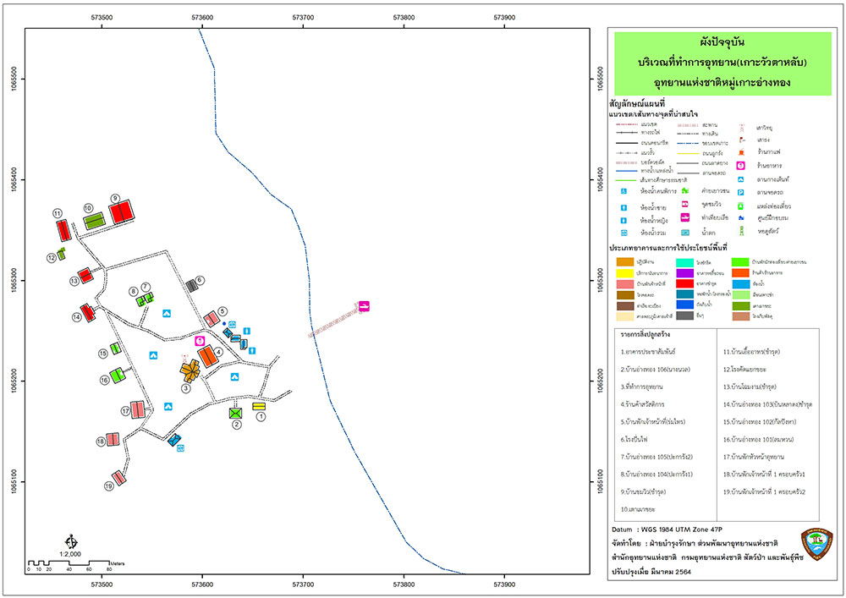Click the pink restaurant icon beside building 4

tap(200, 341)
